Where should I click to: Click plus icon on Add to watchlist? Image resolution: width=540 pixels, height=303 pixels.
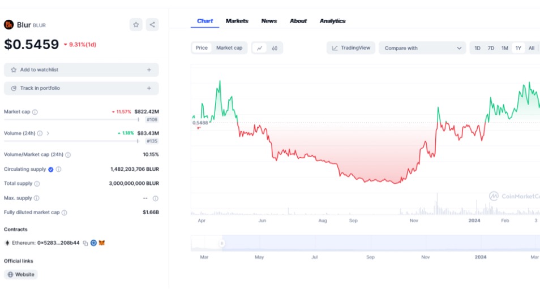pos(149,70)
